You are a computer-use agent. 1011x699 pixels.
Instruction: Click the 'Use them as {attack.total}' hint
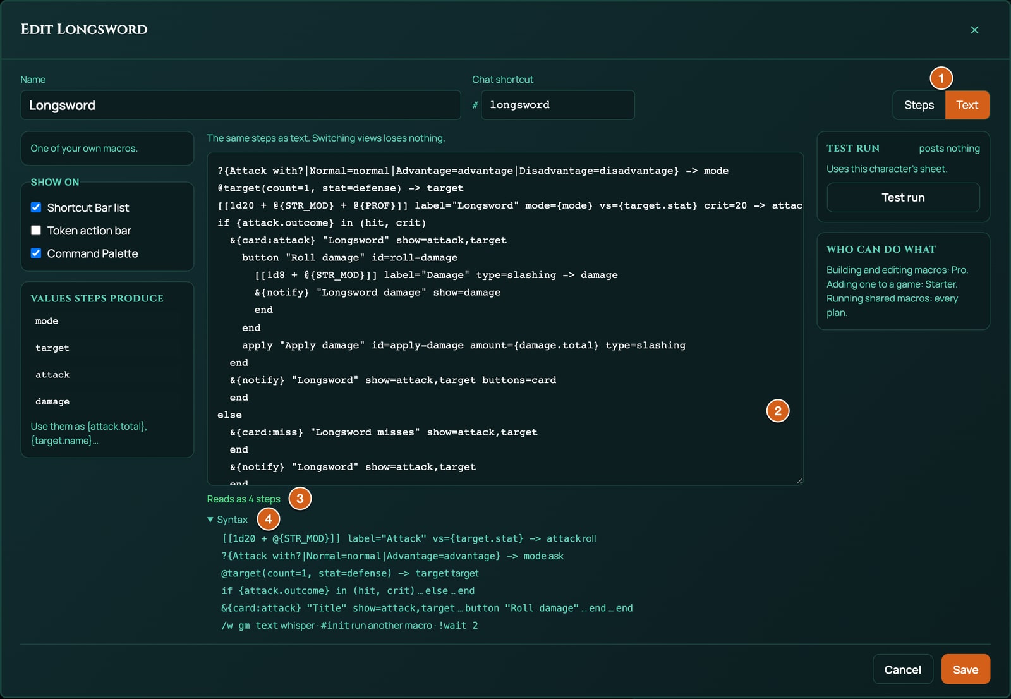coord(88,434)
